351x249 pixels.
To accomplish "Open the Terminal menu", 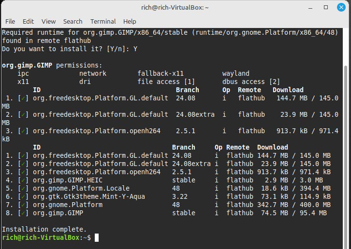I will coord(103,21).
